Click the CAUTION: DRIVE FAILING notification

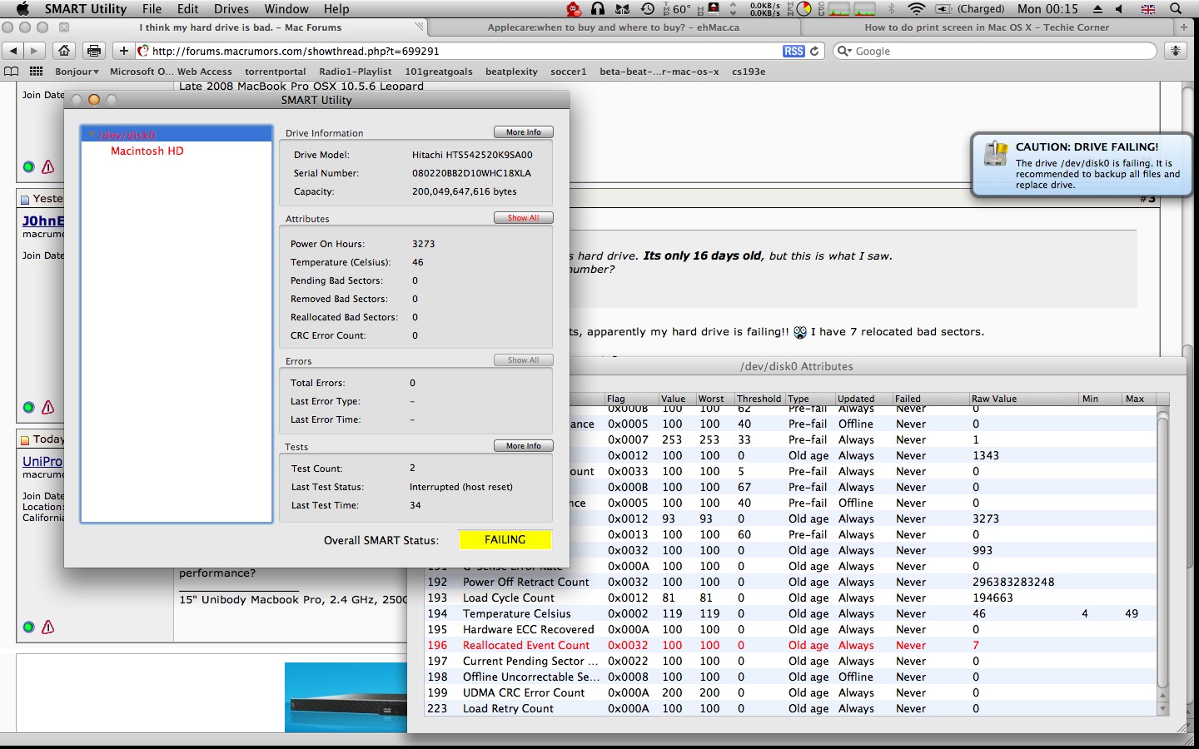pyautogui.click(x=1082, y=165)
